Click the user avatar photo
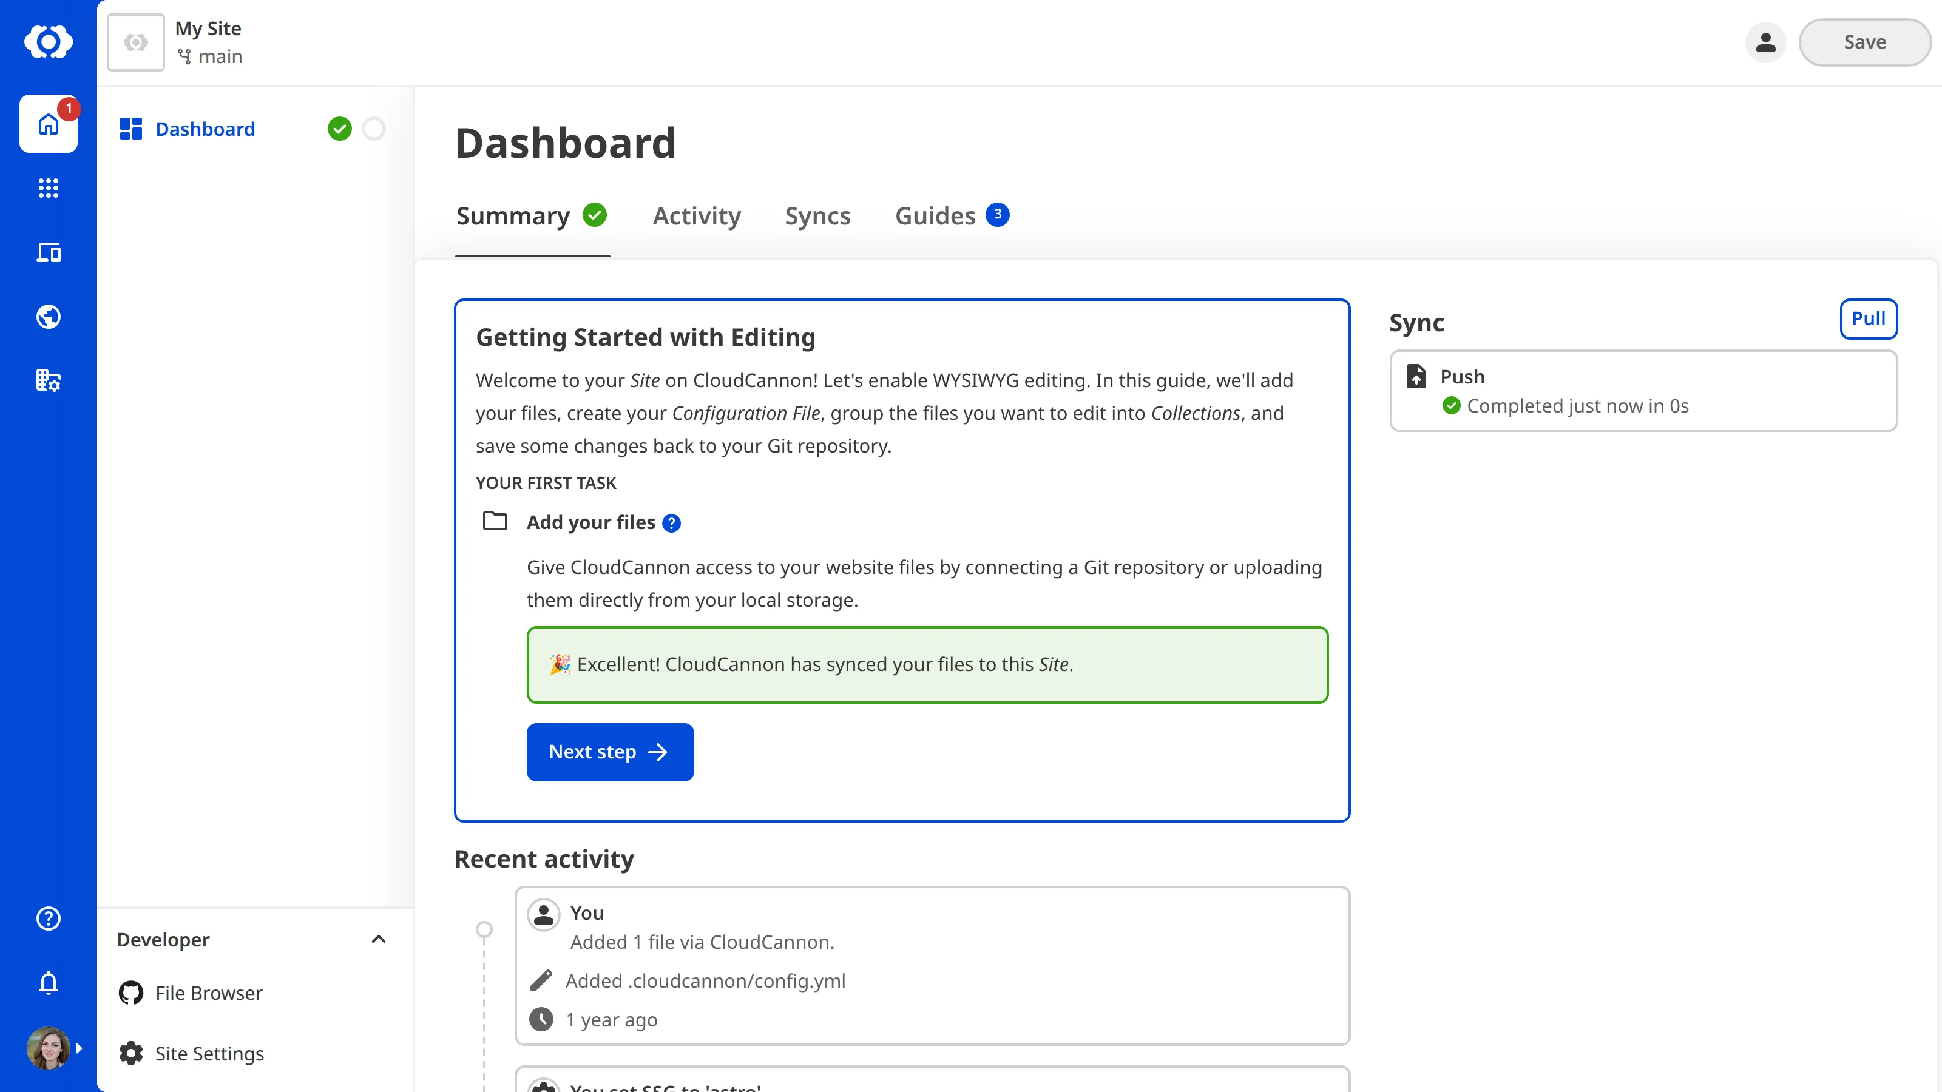1942x1092 pixels. 49,1048
